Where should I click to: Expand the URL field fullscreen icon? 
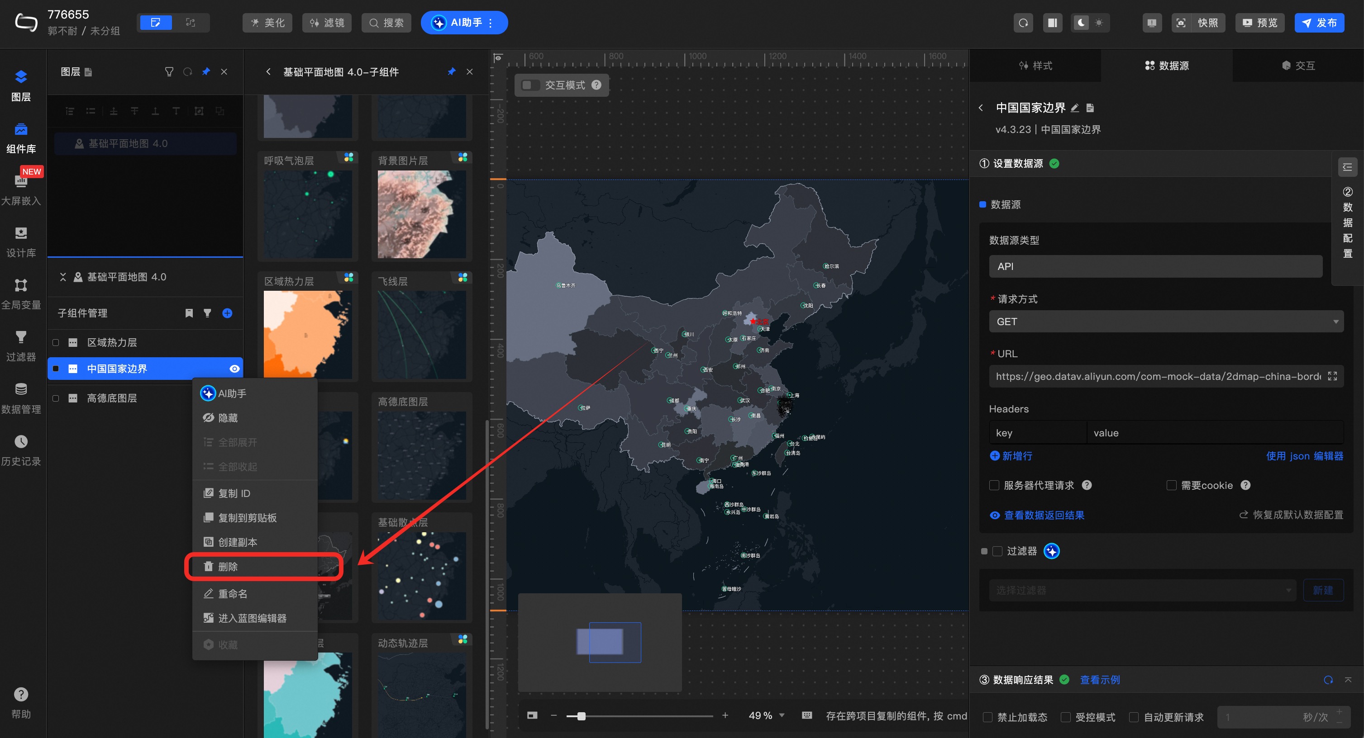point(1332,376)
